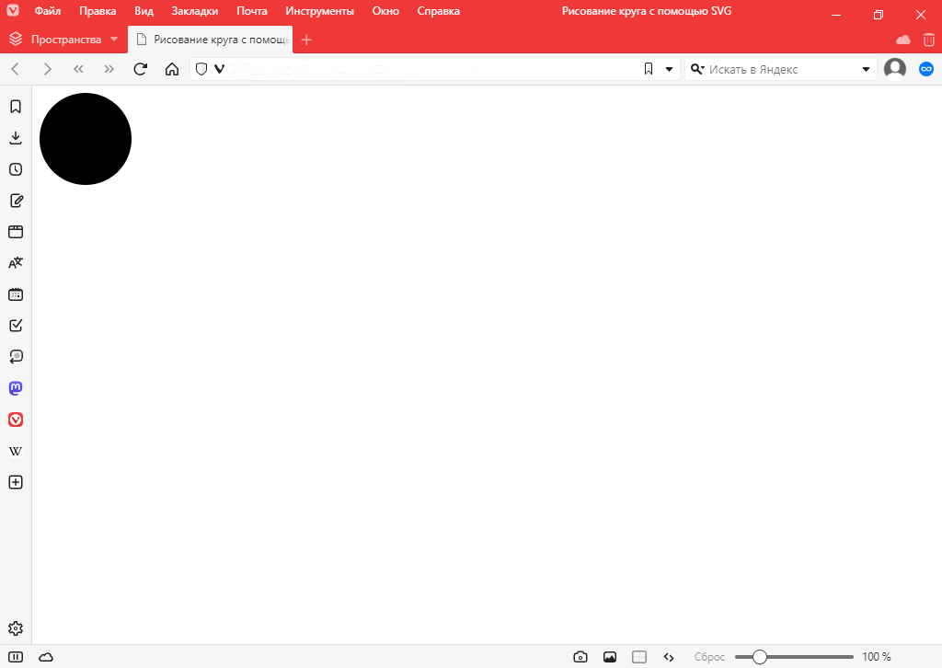The height and width of the screenshot is (668, 942).
Task: Open a new tab with plus button
Action: (307, 40)
